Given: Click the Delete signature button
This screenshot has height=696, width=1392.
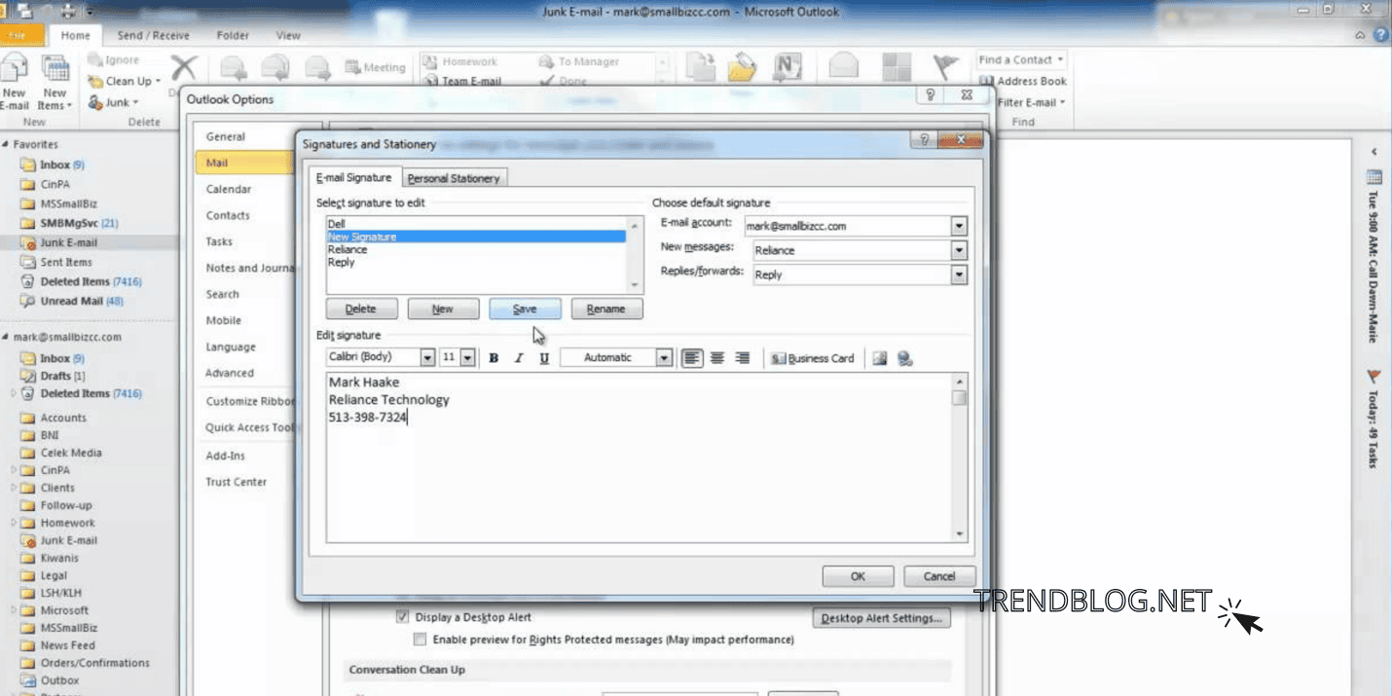Looking at the screenshot, I should (x=360, y=309).
